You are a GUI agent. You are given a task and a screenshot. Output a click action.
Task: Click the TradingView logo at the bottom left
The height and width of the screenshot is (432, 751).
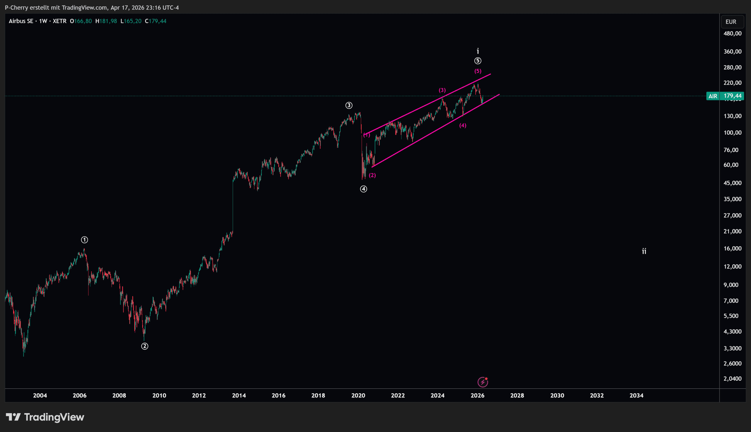(x=45, y=417)
